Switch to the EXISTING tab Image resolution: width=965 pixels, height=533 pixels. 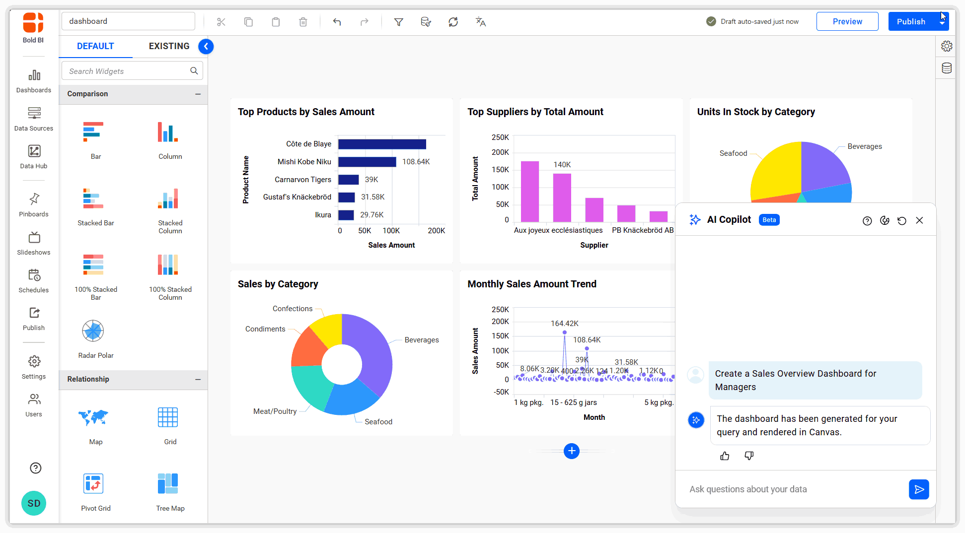168,46
